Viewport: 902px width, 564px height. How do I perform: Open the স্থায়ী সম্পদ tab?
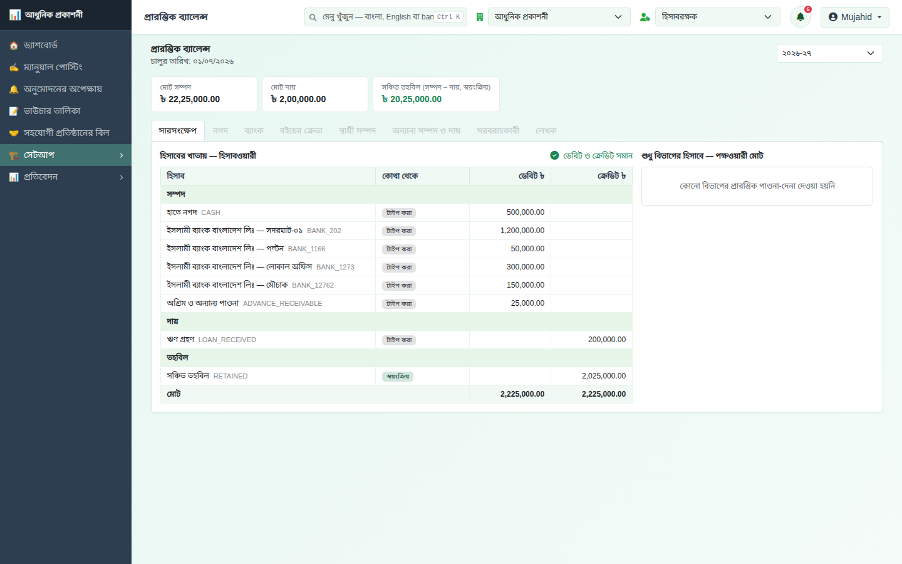point(357,131)
